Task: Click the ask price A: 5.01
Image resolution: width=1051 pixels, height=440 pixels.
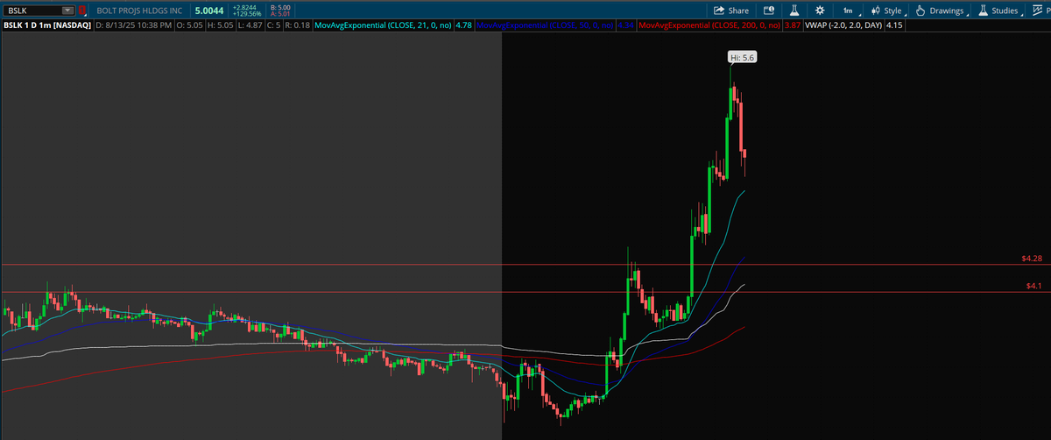Action: pos(282,14)
